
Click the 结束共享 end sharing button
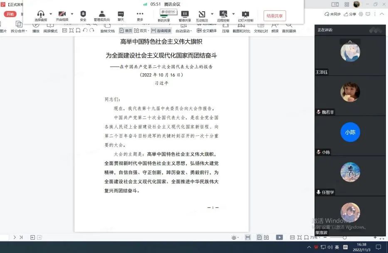point(274,16)
